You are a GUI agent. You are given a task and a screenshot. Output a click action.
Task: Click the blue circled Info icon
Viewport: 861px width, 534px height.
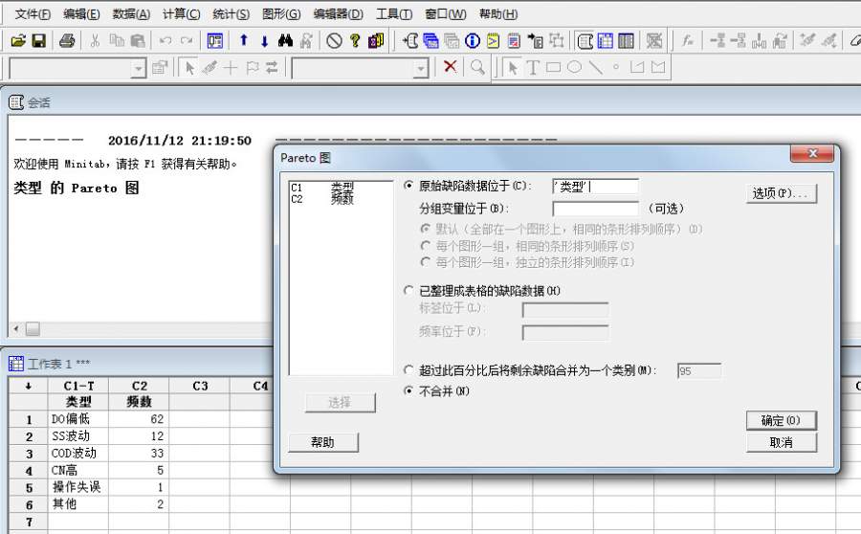[473, 40]
